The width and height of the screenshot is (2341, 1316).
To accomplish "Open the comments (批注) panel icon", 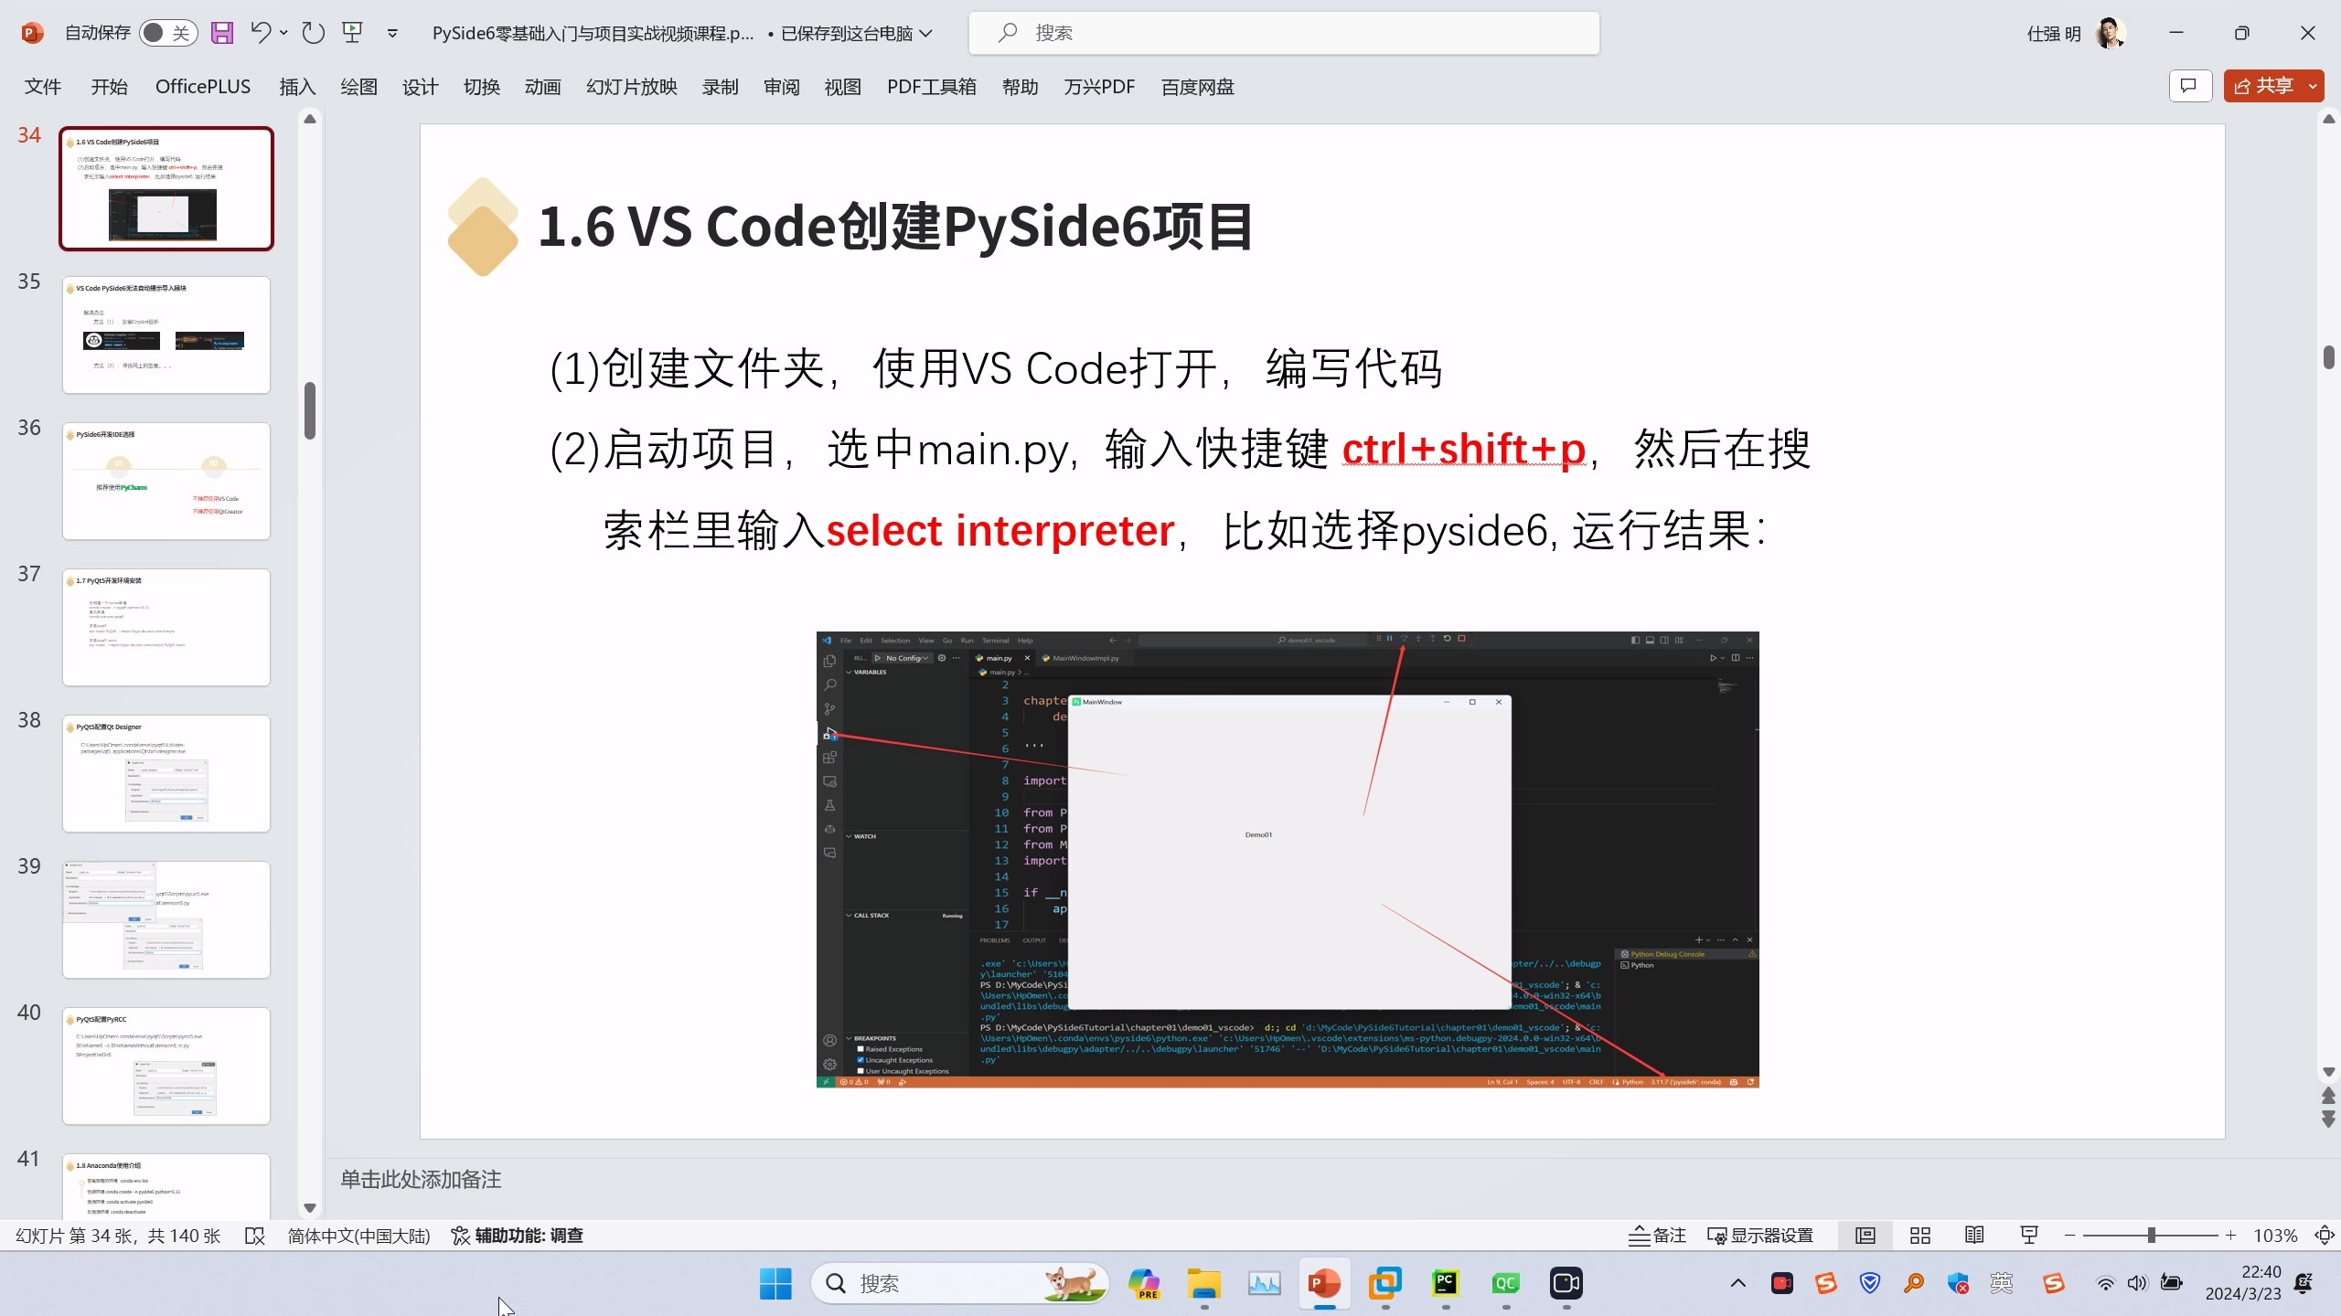I will [2191, 85].
